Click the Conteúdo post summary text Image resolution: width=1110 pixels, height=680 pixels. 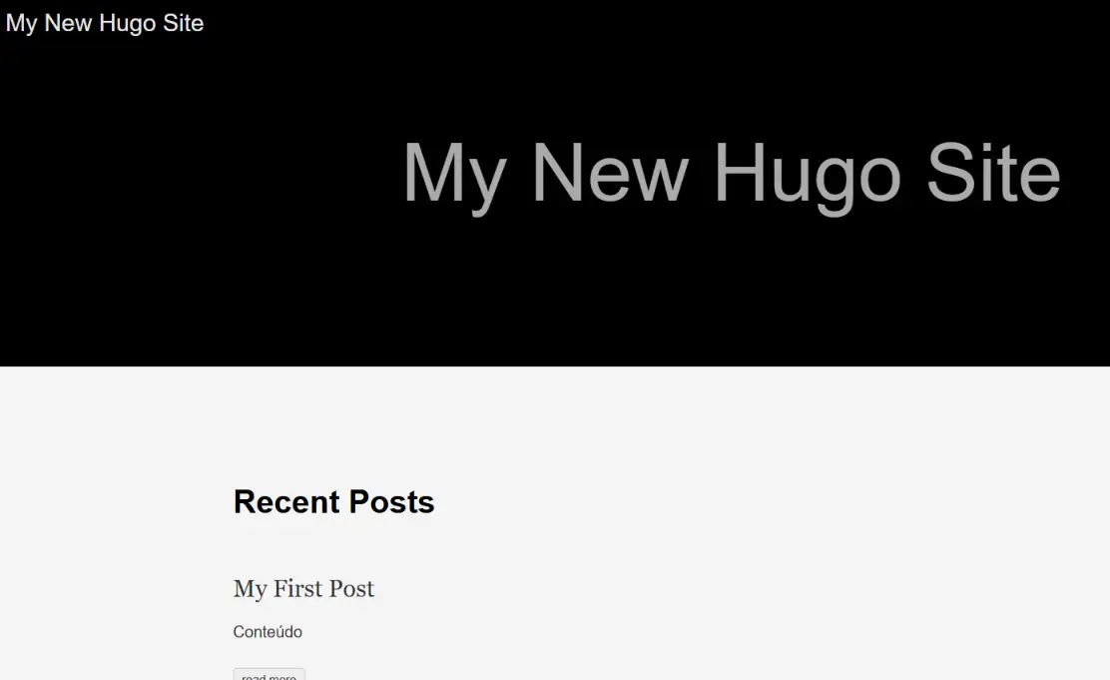(x=268, y=632)
